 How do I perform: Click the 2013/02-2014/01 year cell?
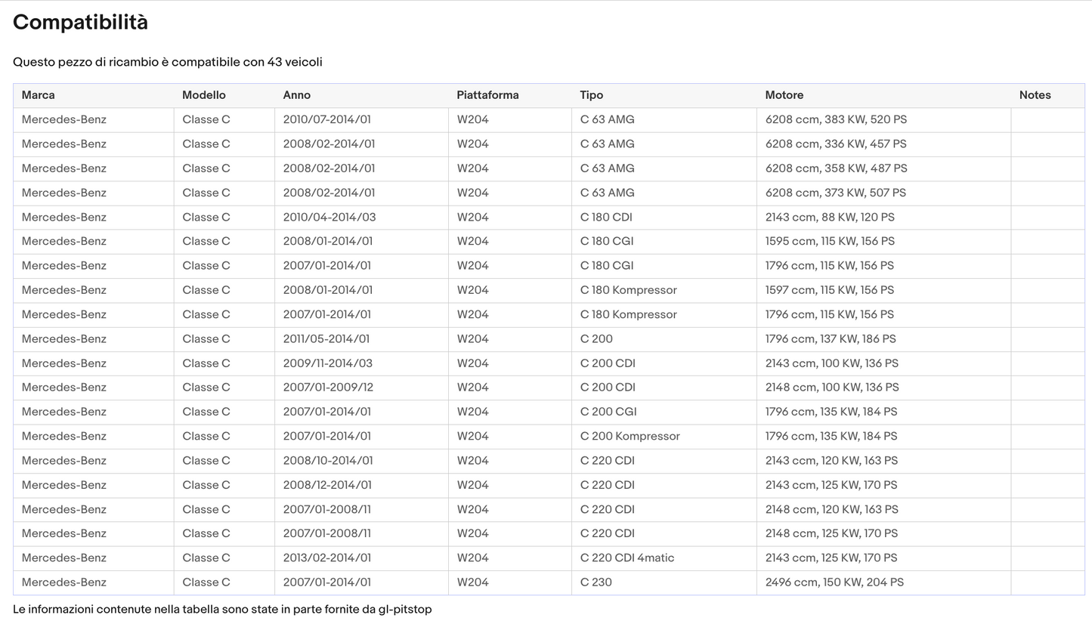[361, 558]
